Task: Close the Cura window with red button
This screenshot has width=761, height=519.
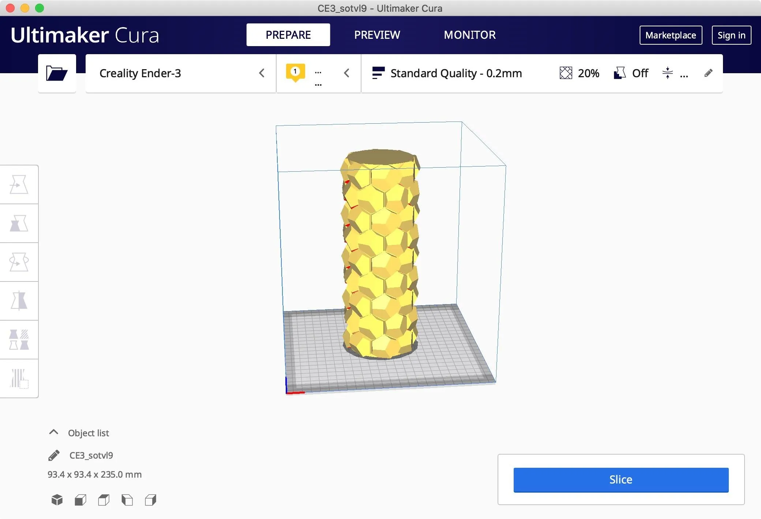Action: pyautogui.click(x=10, y=8)
